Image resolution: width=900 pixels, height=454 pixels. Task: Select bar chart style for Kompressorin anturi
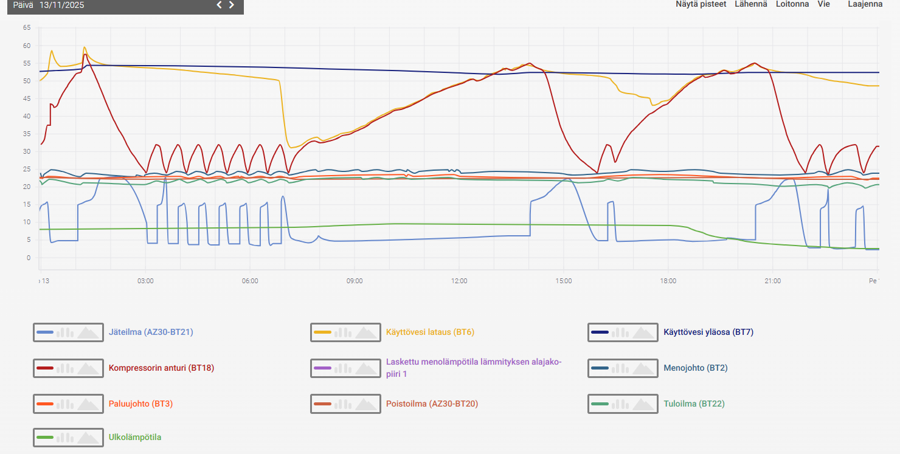coord(65,368)
